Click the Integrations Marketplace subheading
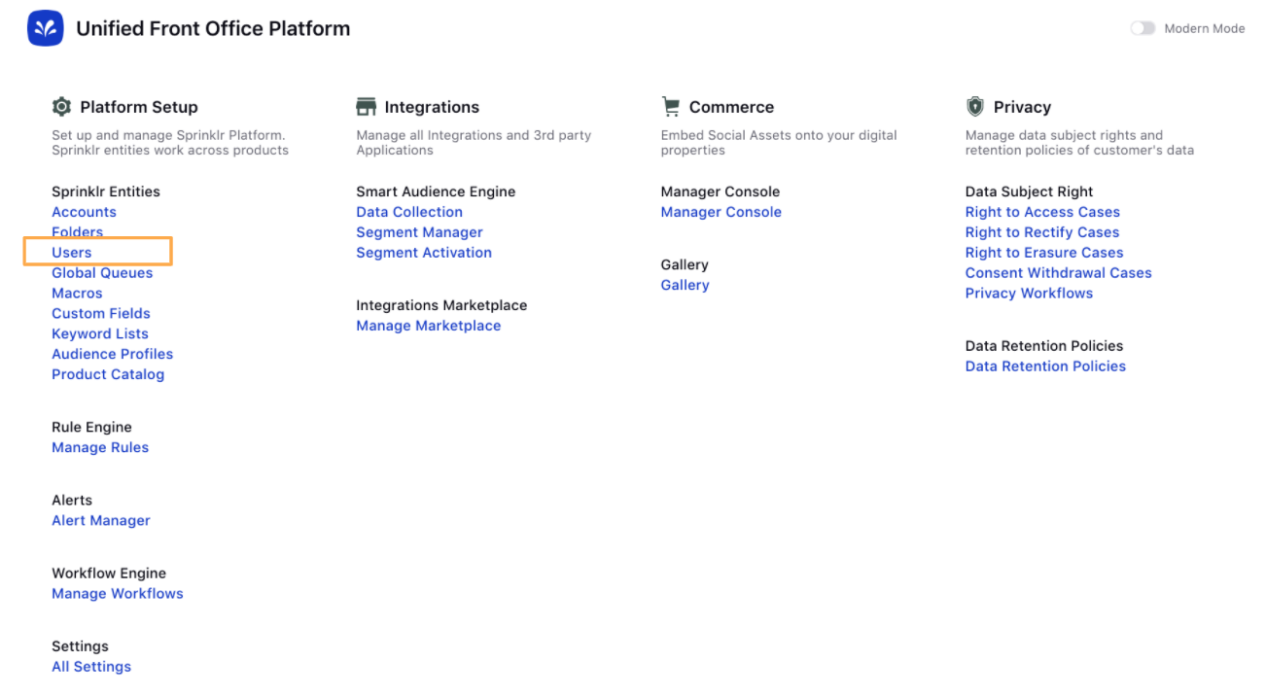This screenshot has height=696, width=1266. click(x=441, y=305)
